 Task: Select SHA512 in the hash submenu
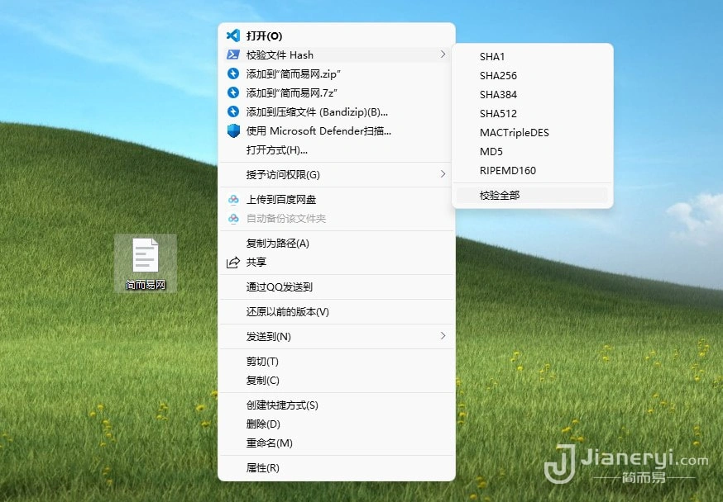[533, 114]
